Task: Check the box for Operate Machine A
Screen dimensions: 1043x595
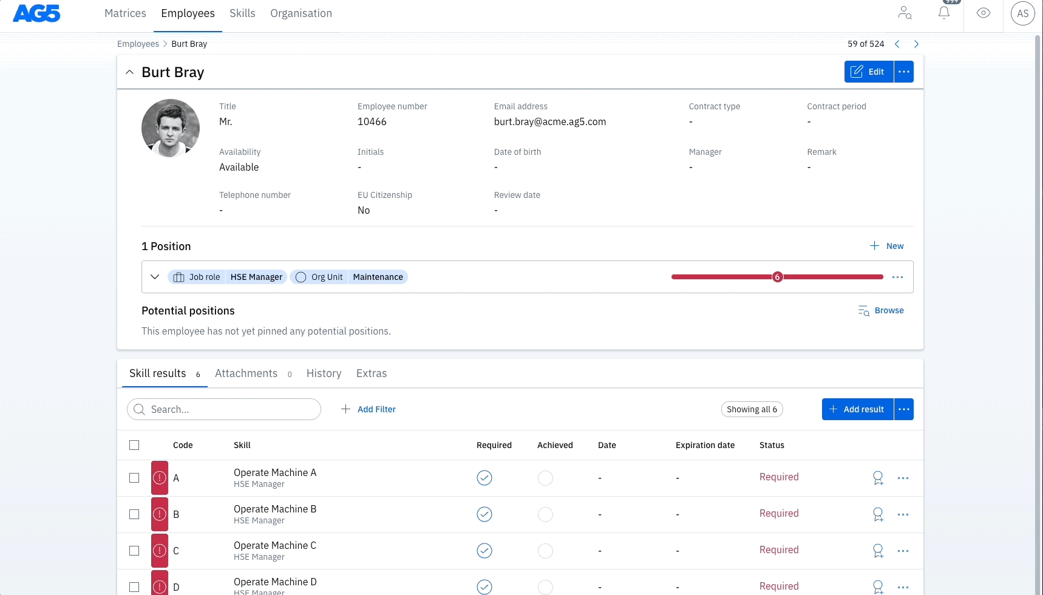Action: point(134,478)
